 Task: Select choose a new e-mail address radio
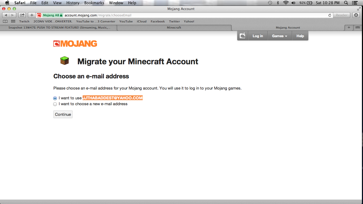pos(55,104)
